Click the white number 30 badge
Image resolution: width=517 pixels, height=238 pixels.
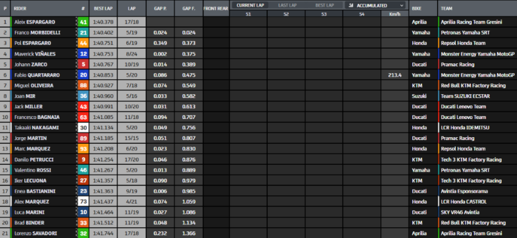pos(83,127)
